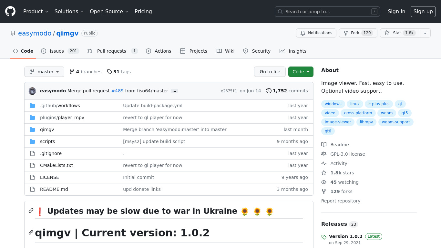Viewport: 441px width, 248px height.
Task: Expand the commit message ellipsis
Action: pos(174,91)
